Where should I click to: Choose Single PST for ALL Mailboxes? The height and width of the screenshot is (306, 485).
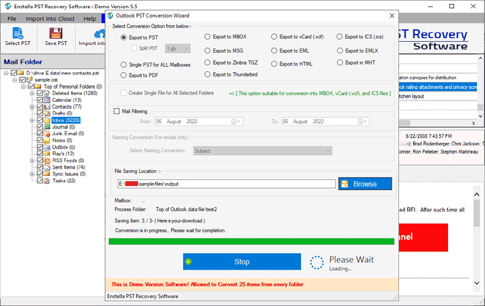[124, 65]
